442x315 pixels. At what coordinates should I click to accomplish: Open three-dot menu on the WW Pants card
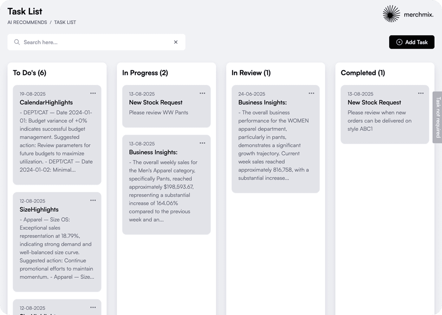pyautogui.click(x=202, y=93)
